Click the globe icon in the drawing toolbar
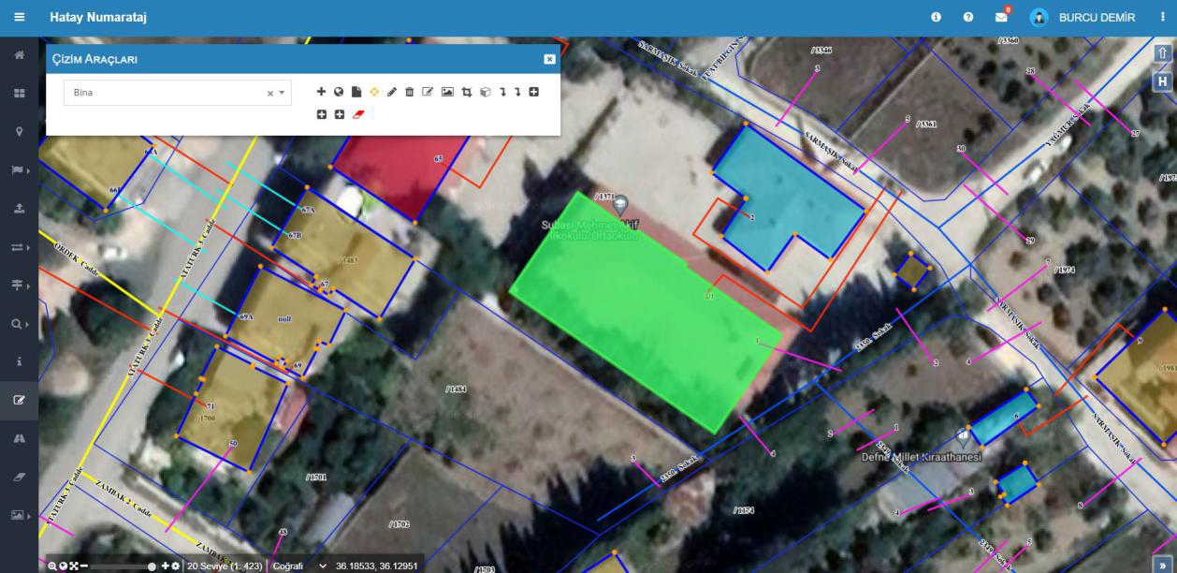 [x=339, y=92]
